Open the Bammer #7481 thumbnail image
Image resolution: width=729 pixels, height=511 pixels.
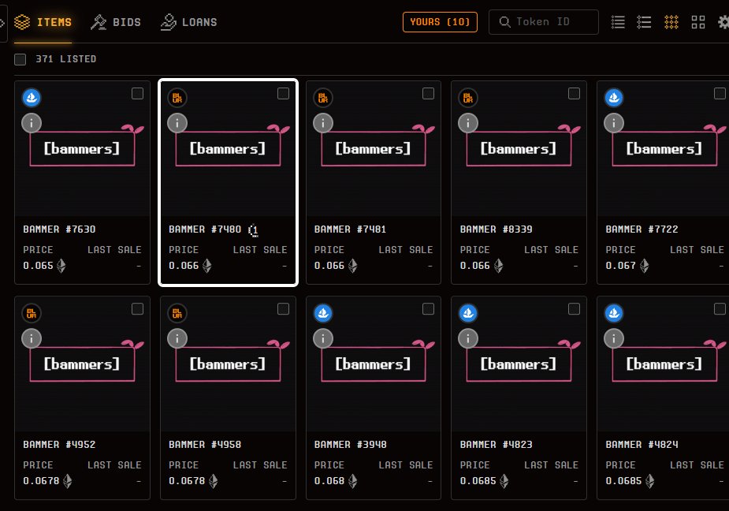pyautogui.click(x=374, y=149)
